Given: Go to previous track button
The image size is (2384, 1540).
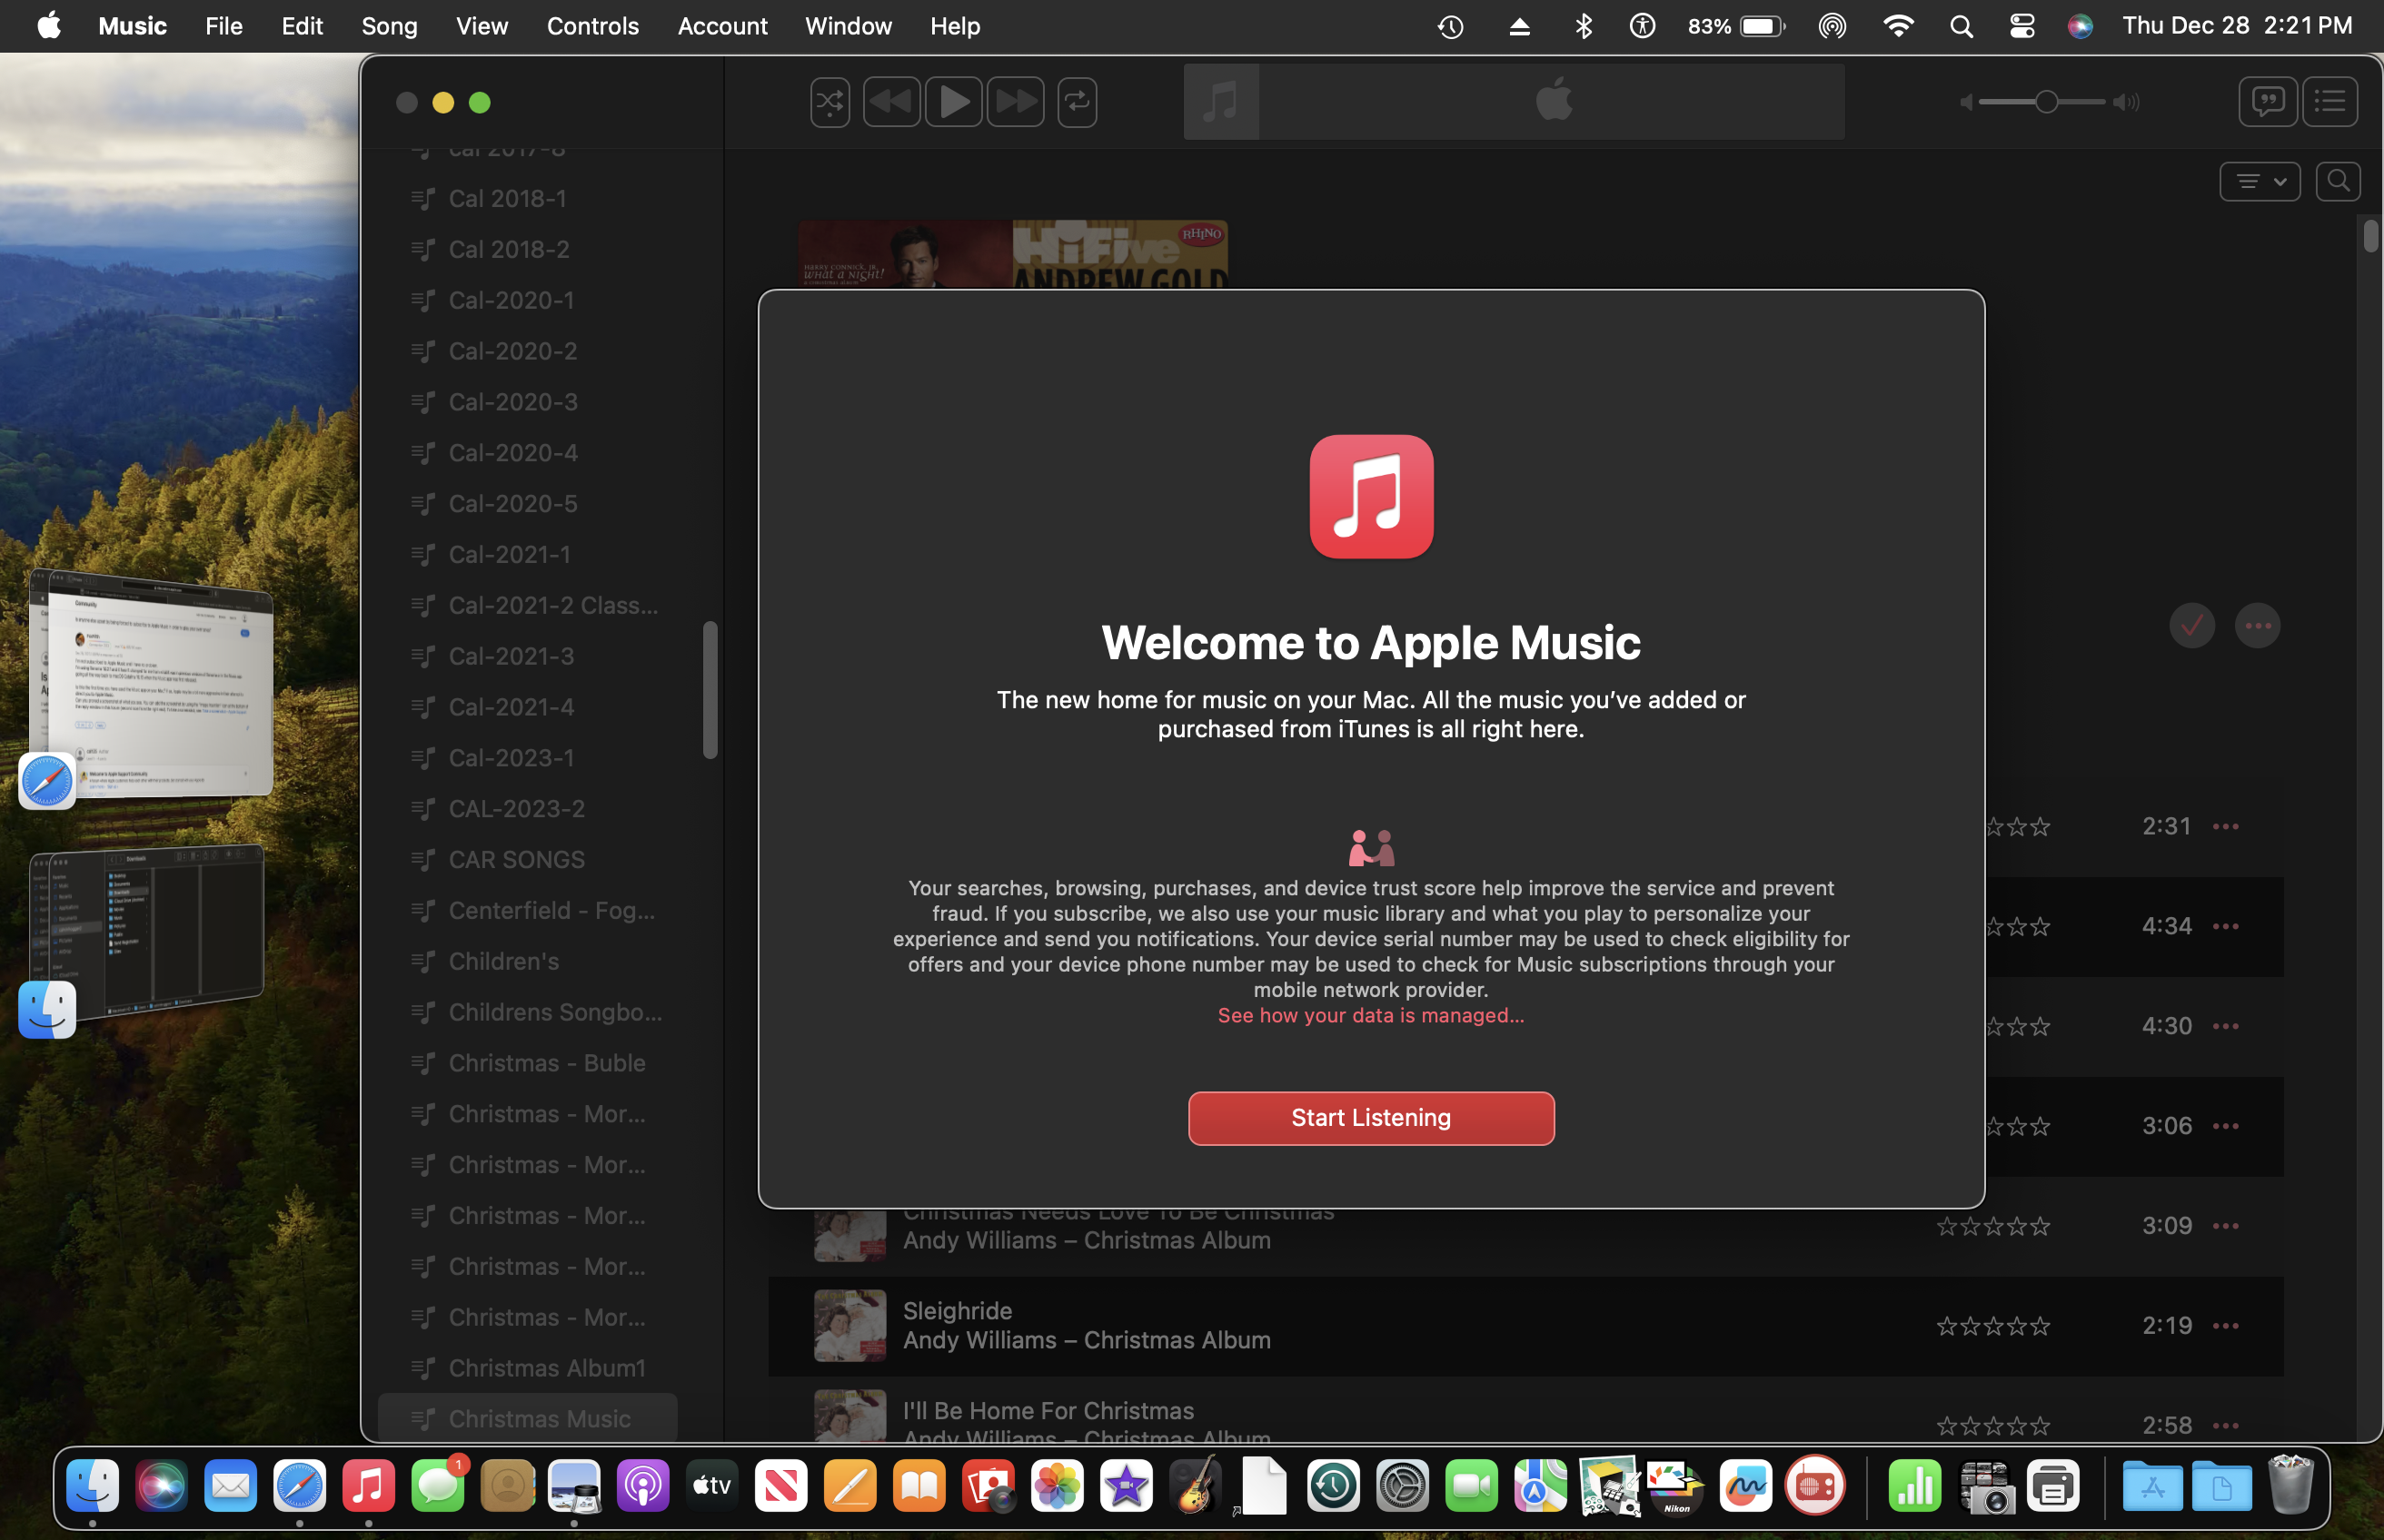Looking at the screenshot, I should (890, 102).
